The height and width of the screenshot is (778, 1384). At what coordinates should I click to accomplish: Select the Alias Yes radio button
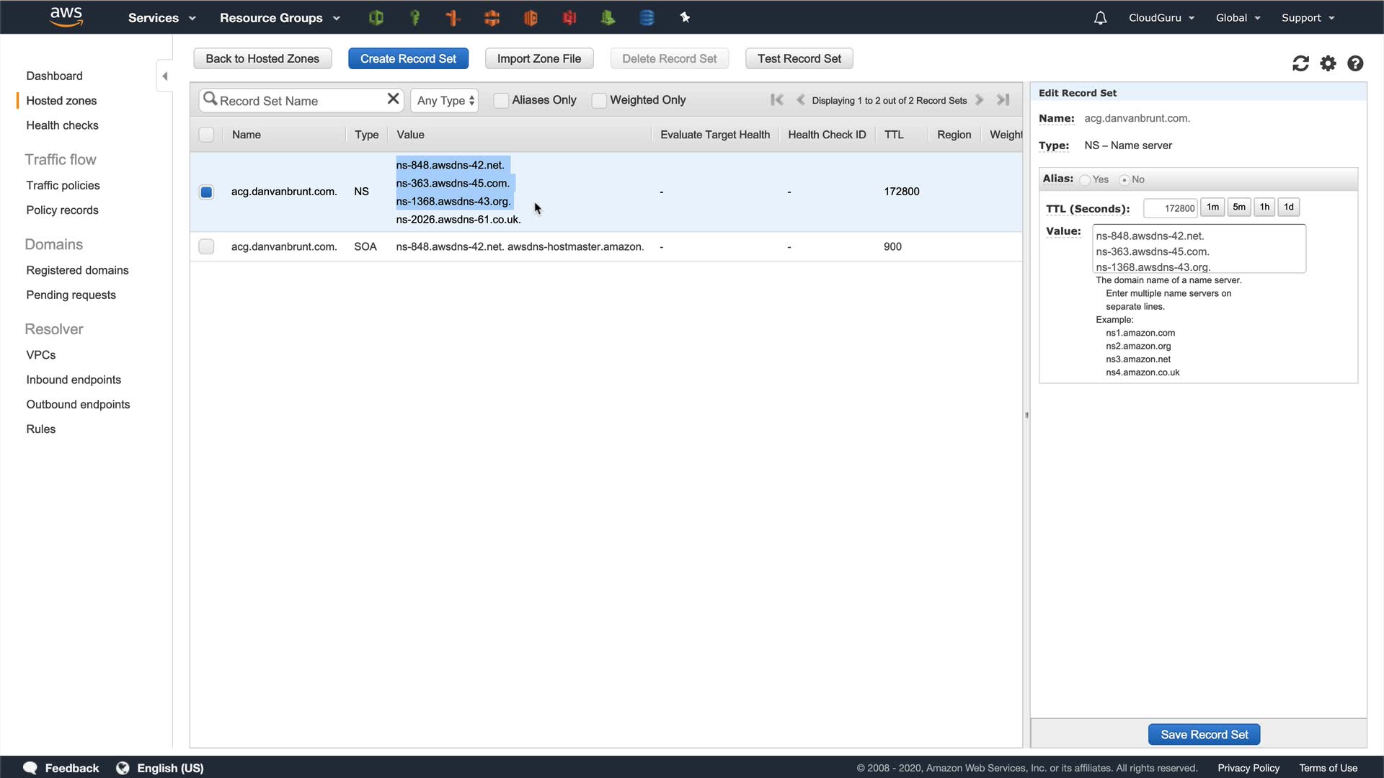pyautogui.click(x=1085, y=180)
